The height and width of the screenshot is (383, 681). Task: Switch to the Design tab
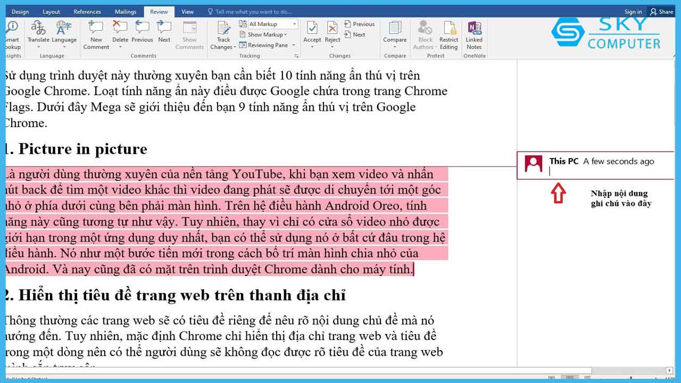pyautogui.click(x=20, y=12)
